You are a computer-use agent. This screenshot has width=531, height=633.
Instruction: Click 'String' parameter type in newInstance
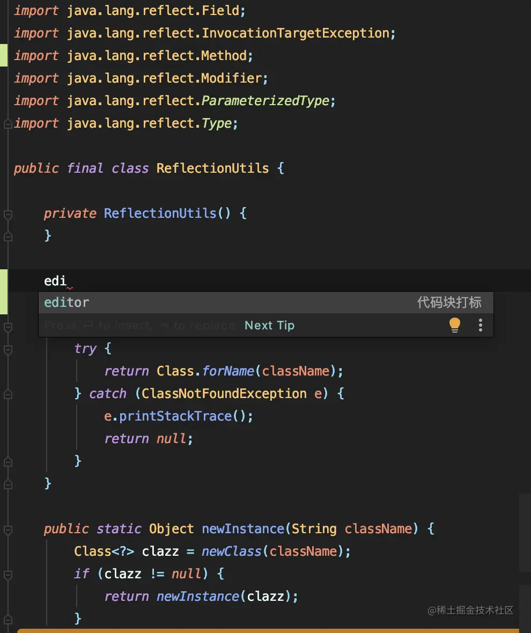point(314,529)
